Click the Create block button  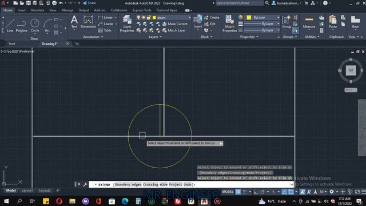212,18
